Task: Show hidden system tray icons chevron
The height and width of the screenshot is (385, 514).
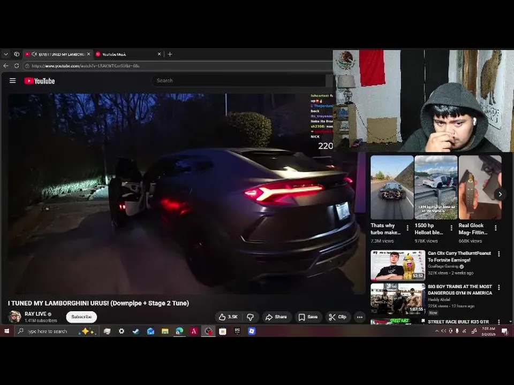Action: (437, 332)
